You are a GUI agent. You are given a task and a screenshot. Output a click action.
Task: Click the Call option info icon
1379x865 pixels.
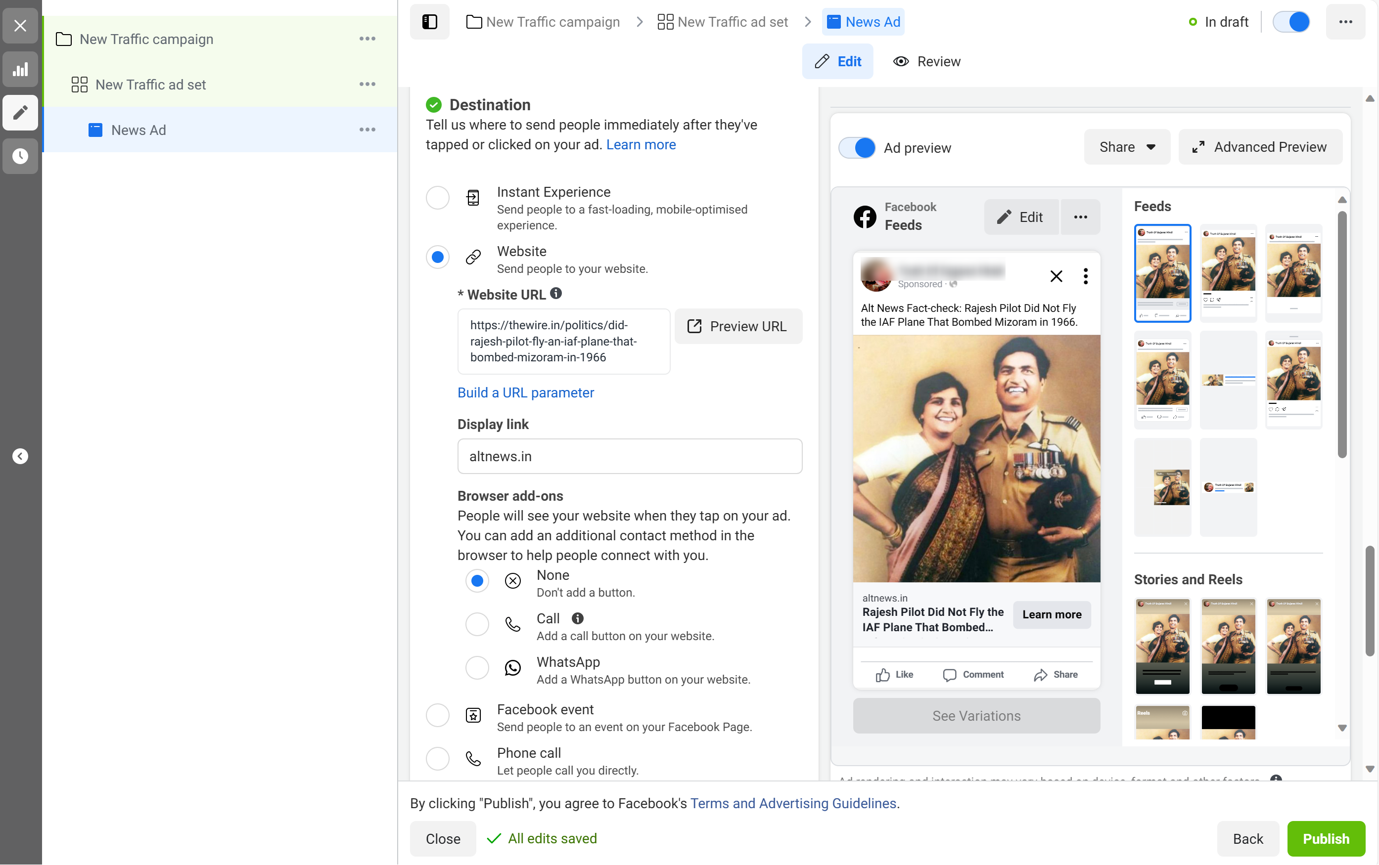point(578,618)
